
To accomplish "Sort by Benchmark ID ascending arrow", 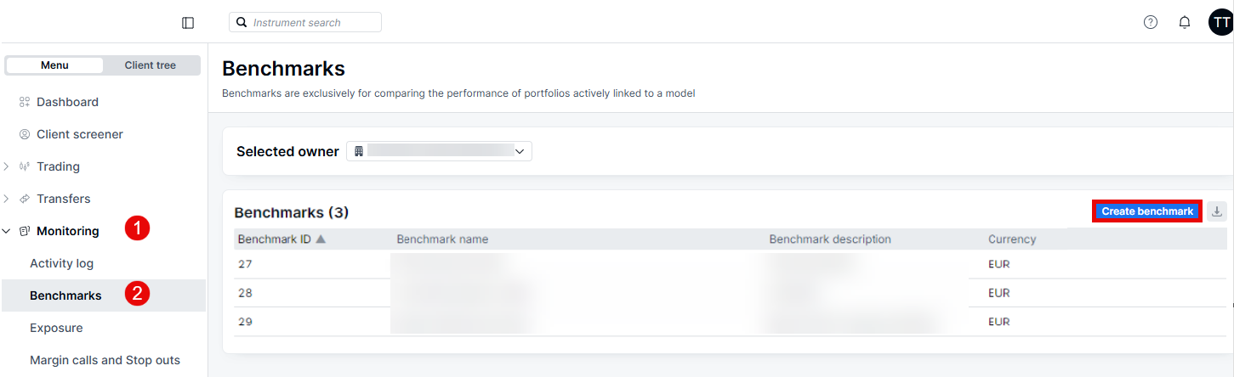I will pos(321,239).
